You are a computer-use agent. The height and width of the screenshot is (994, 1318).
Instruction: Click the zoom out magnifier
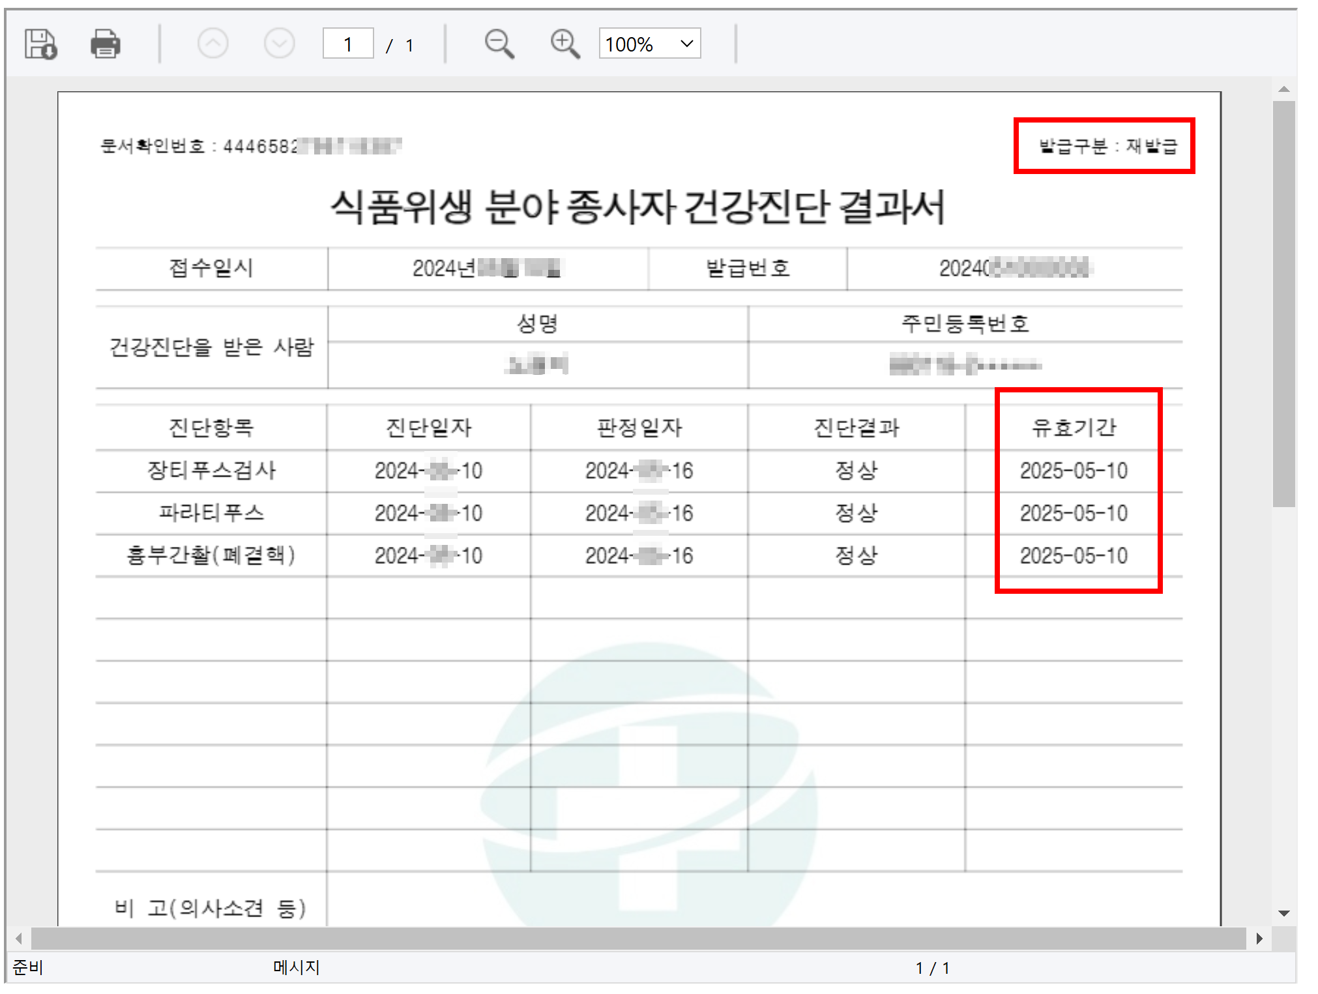[x=499, y=44]
